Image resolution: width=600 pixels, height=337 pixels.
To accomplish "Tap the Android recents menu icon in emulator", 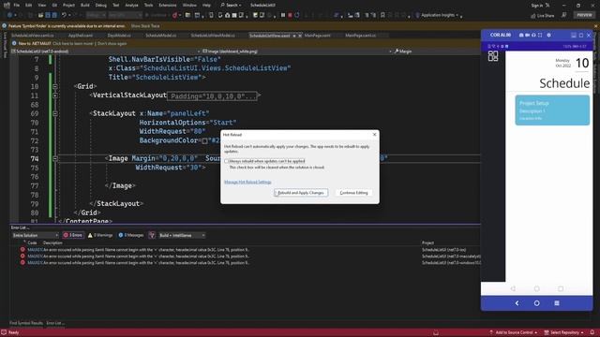I will pos(557,303).
